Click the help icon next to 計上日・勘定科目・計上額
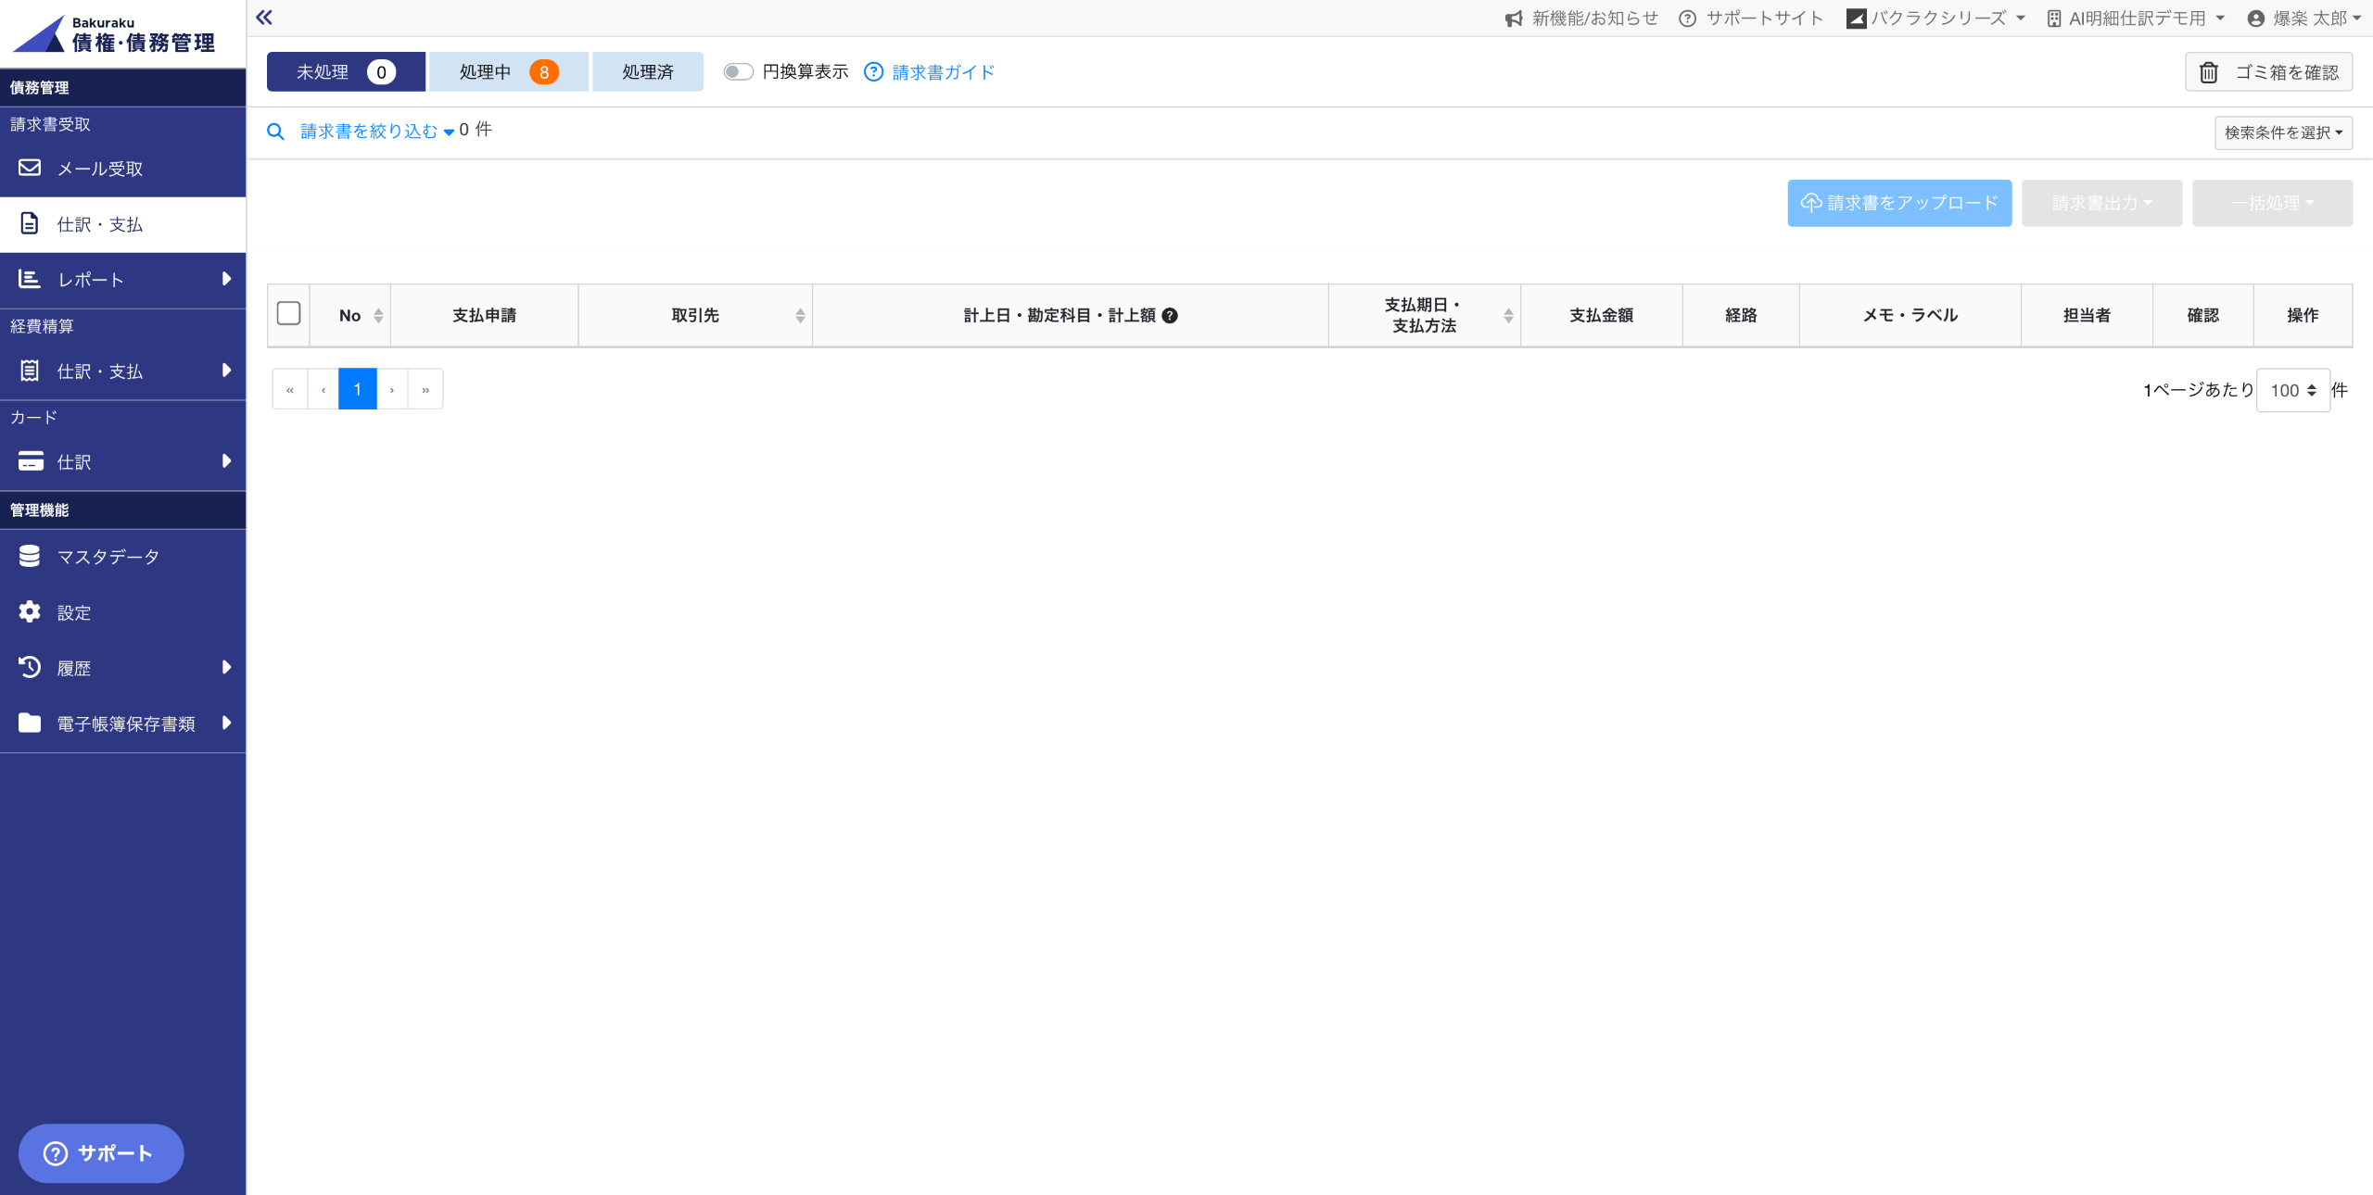Screen dimensions: 2373x1195 pos(1170,316)
